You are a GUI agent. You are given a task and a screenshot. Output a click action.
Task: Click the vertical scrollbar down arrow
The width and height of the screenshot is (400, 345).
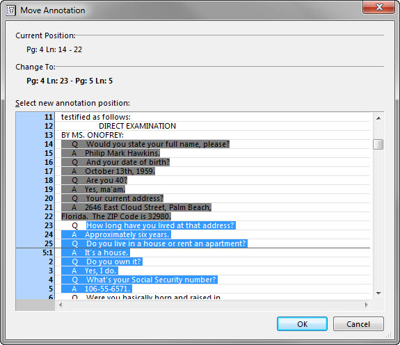(378, 294)
